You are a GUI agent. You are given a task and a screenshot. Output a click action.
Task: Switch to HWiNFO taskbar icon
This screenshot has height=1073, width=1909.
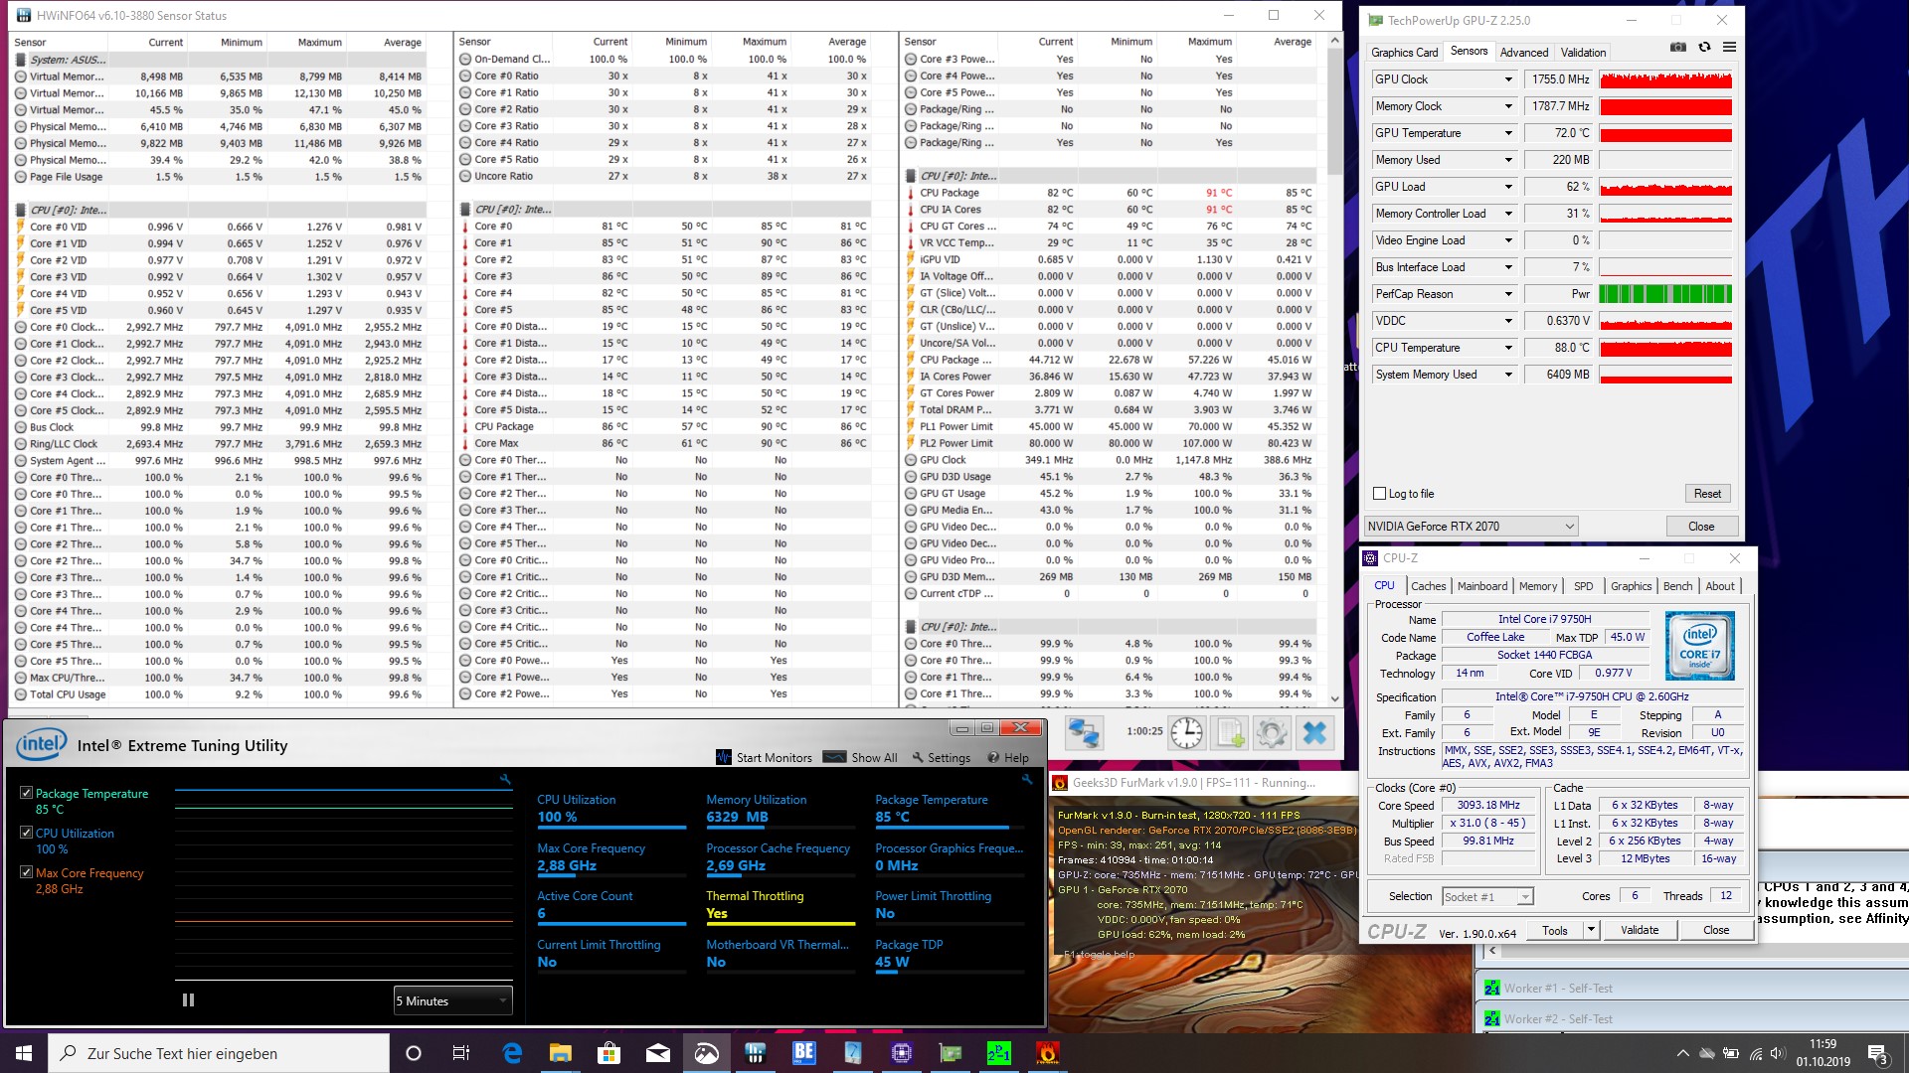[755, 1053]
